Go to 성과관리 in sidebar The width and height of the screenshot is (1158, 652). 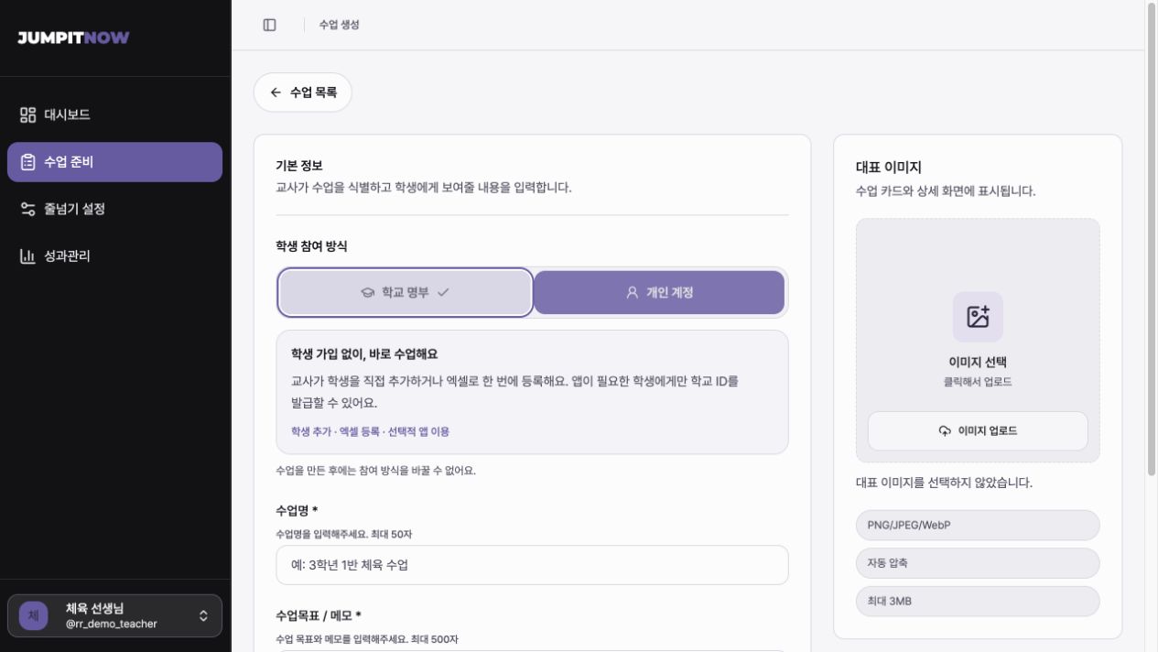pos(114,255)
